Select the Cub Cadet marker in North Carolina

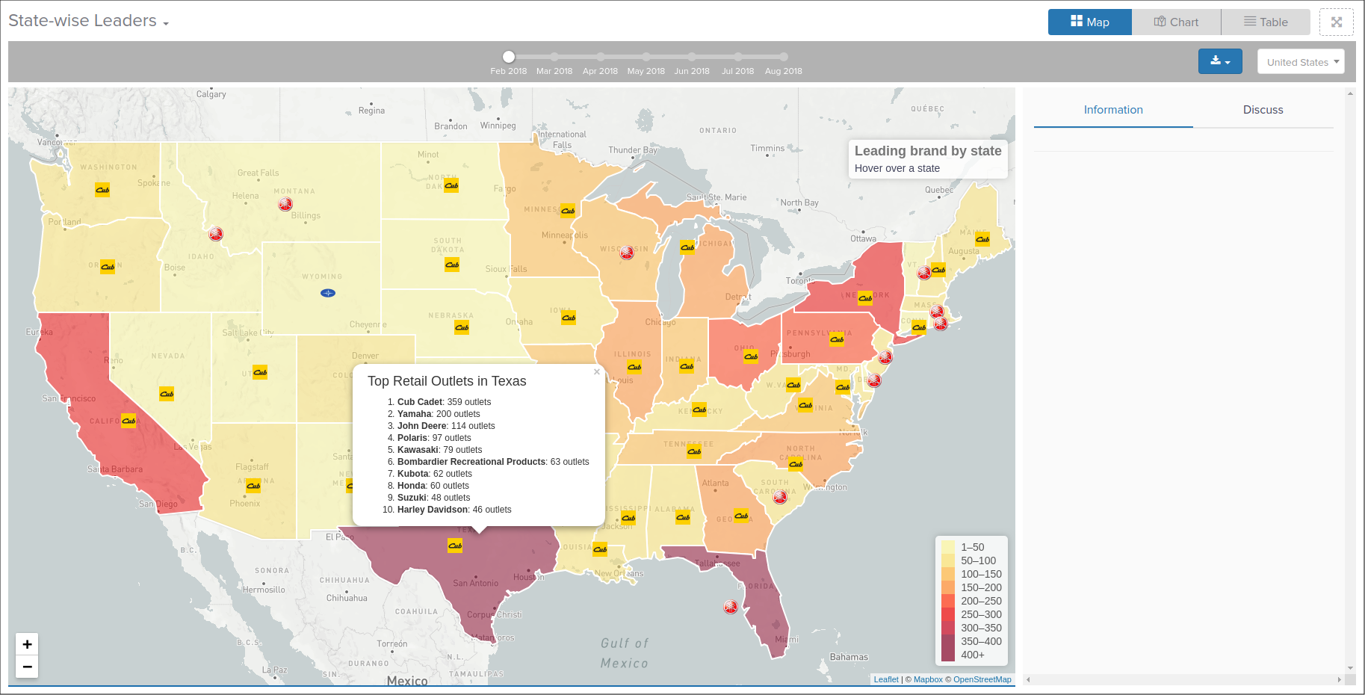(x=796, y=464)
